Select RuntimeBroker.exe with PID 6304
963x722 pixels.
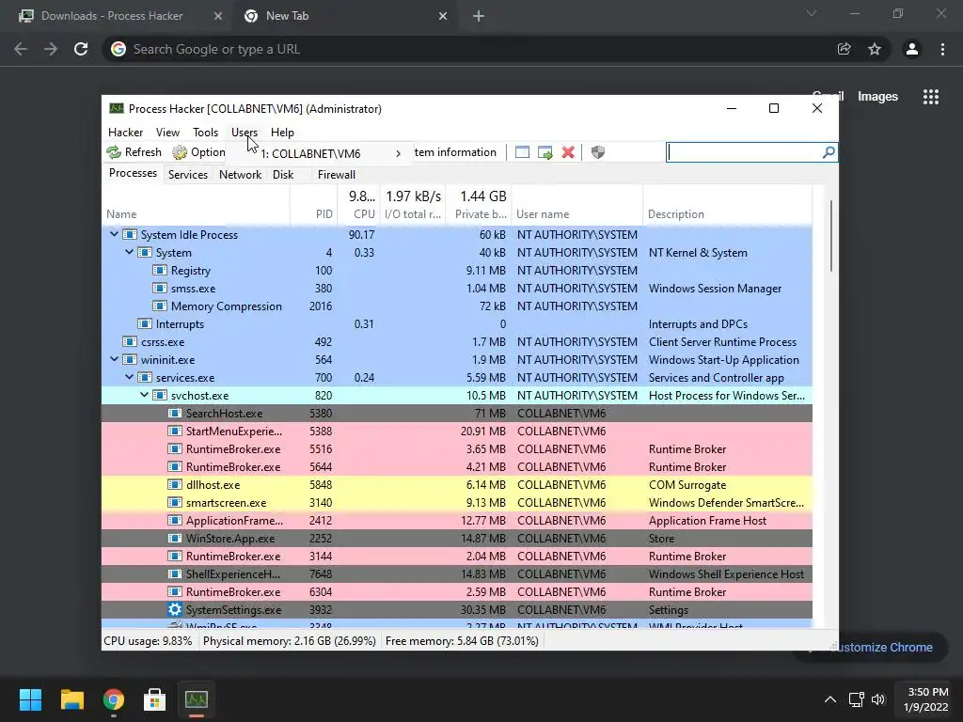click(457, 592)
